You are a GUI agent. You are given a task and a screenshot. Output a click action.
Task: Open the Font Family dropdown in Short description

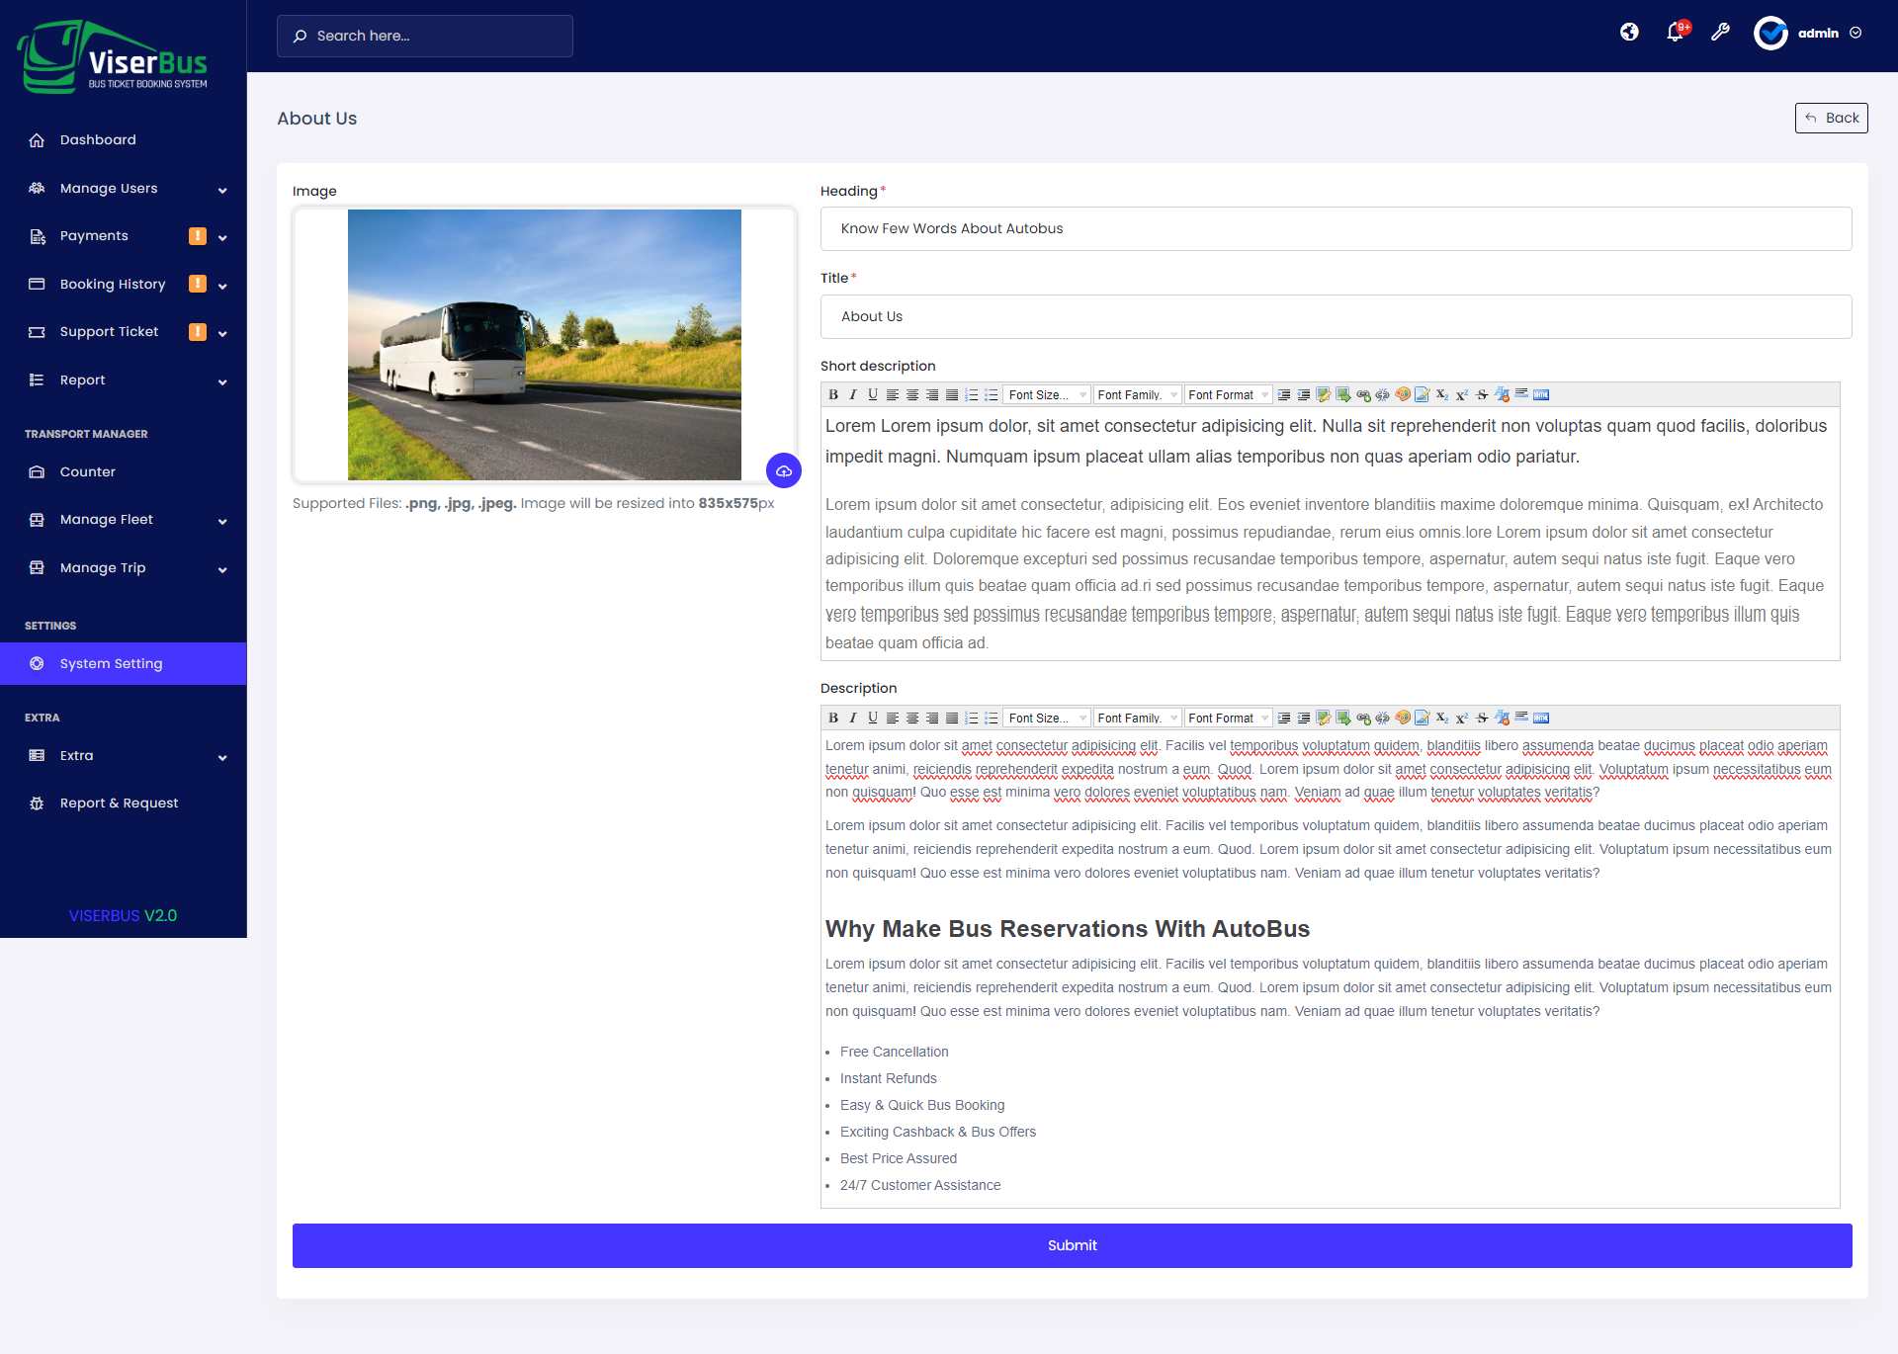point(1137,394)
